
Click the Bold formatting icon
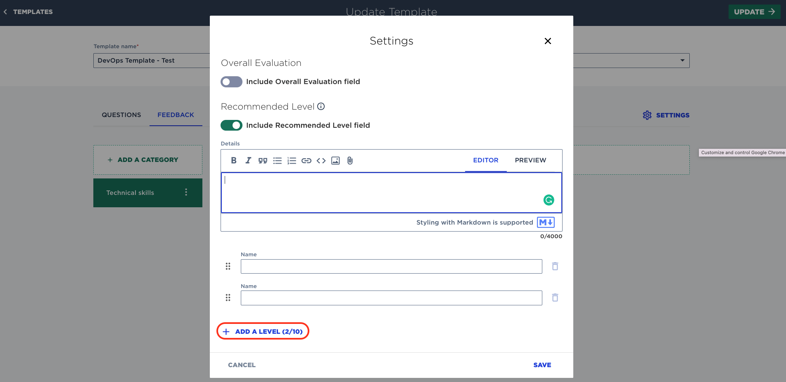coord(234,161)
